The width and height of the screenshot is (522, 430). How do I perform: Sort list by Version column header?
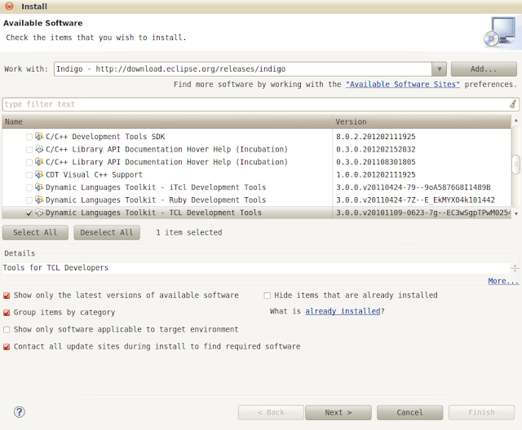click(x=422, y=121)
